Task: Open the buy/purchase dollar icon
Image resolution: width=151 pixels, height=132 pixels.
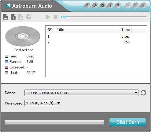Action: click(87, 6)
